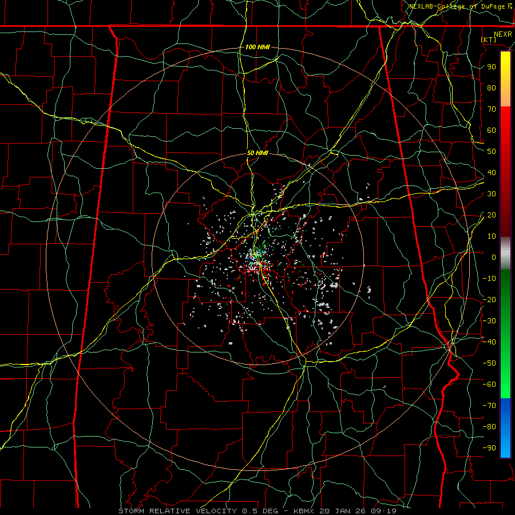Click the positive "40" scale label

[492, 172]
